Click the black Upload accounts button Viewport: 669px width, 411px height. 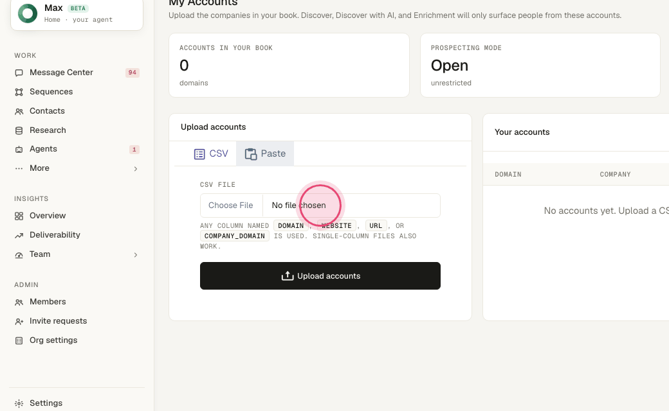(320, 276)
